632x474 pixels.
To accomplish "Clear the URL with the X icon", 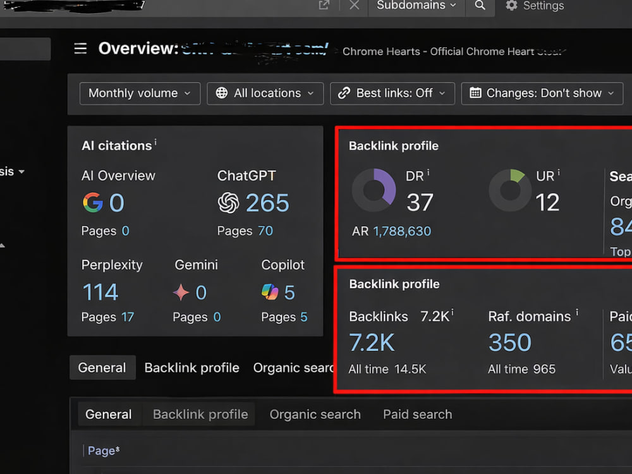I will point(355,5).
